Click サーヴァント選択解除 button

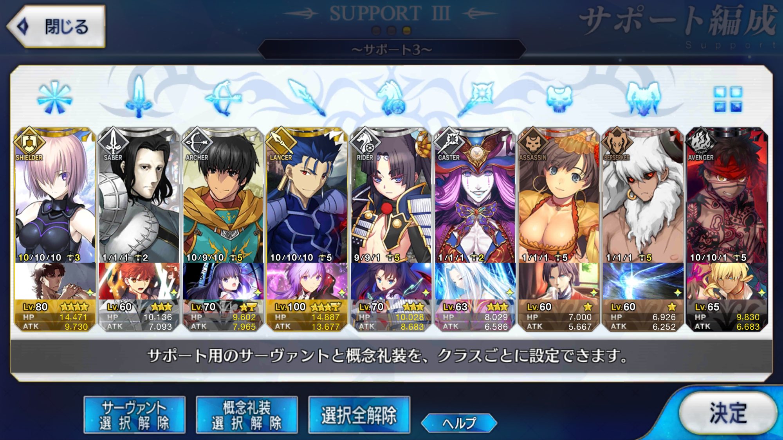click(x=134, y=415)
